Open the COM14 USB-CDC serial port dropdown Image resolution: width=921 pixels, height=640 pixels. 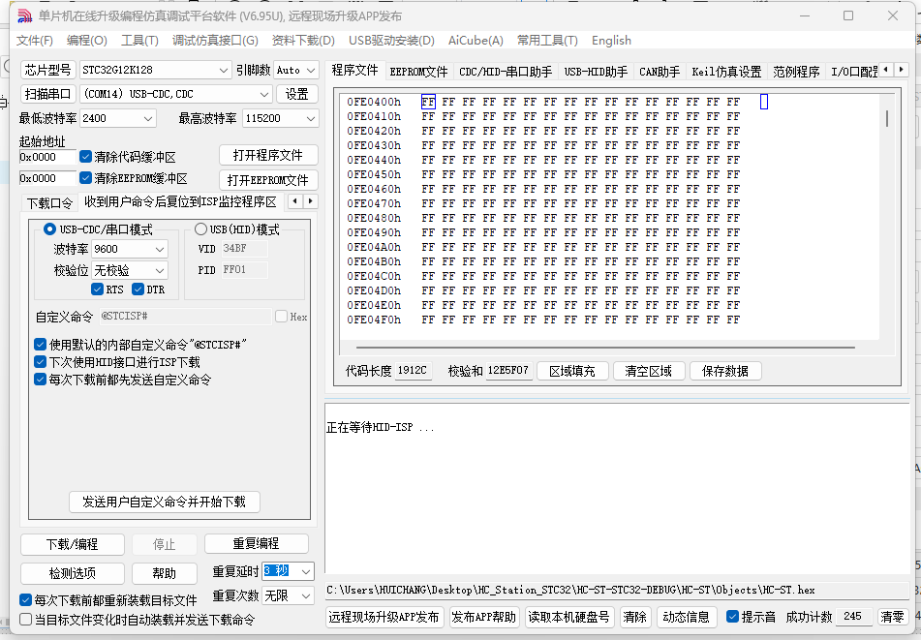coord(265,94)
